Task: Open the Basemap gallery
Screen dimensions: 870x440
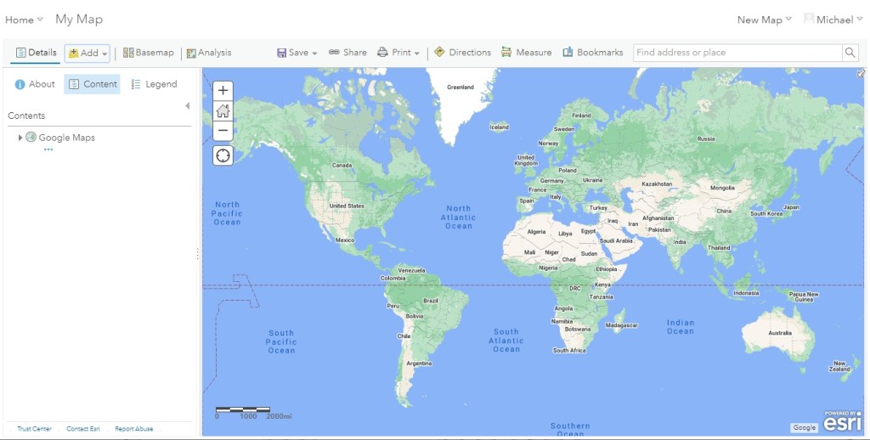Action: (x=148, y=53)
